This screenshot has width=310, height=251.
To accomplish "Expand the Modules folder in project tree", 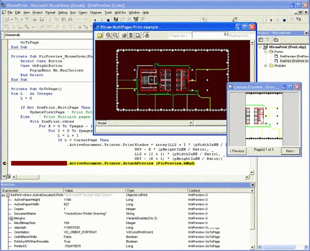I will click(x=265, y=65).
